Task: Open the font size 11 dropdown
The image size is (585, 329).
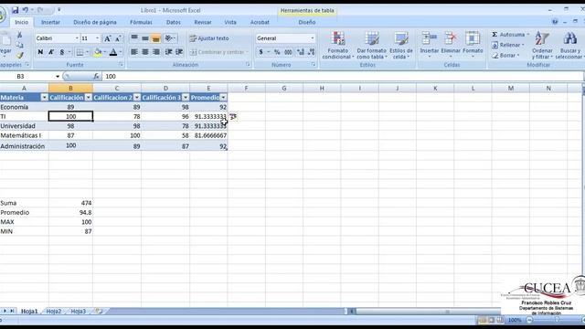Action: [98, 38]
